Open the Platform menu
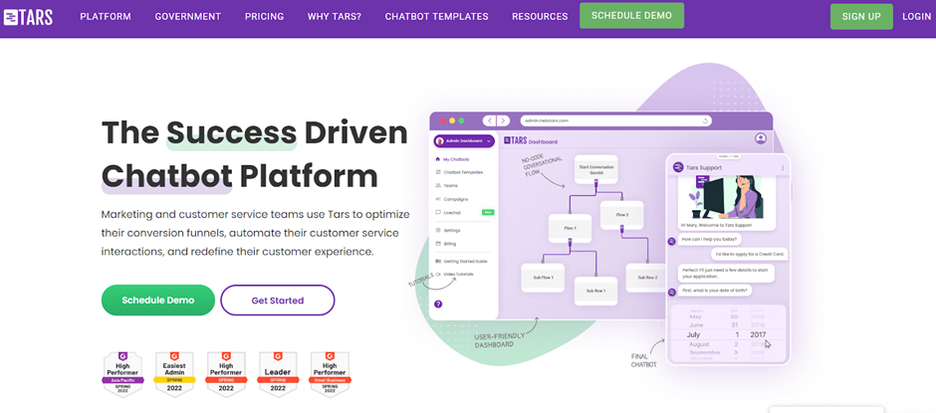The image size is (936, 413). coord(106,17)
